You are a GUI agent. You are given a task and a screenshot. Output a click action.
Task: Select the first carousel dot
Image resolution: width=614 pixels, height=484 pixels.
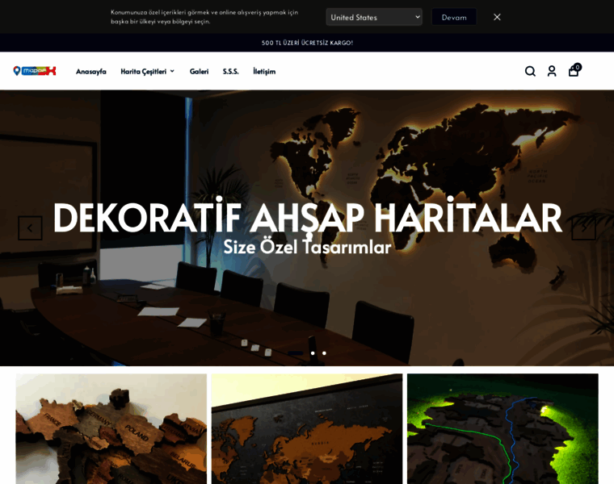(313, 353)
